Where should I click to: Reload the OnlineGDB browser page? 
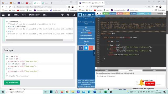pyautogui.click(x=87, y=7)
